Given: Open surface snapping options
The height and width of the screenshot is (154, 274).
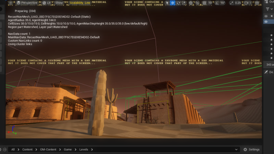Looking at the screenshot, I should pyautogui.click(x=198, y=3).
